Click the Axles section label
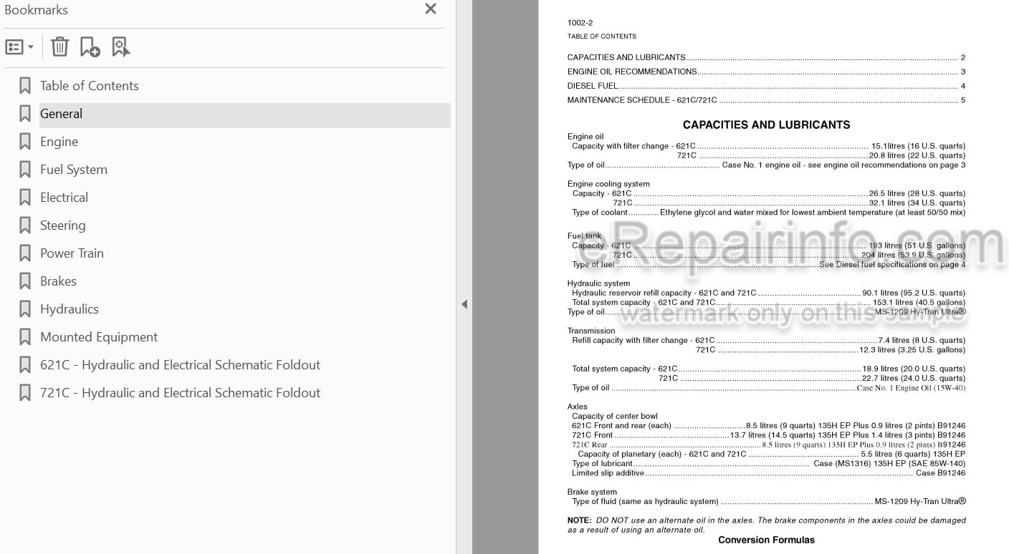The height and width of the screenshot is (554, 1009). [x=577, y=407]
